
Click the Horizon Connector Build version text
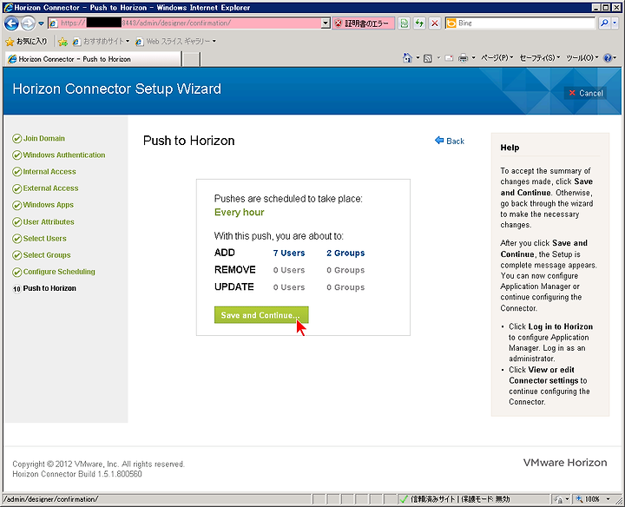[x=77, y=474]
